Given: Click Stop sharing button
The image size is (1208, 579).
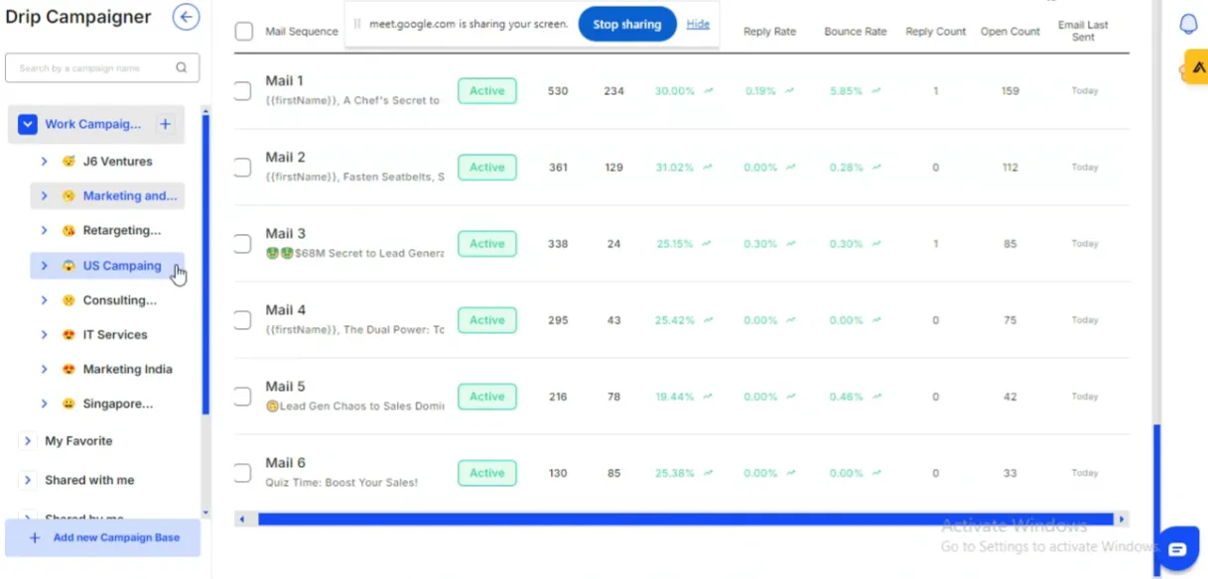Looking at the screenshot, I should pos(627,25).
